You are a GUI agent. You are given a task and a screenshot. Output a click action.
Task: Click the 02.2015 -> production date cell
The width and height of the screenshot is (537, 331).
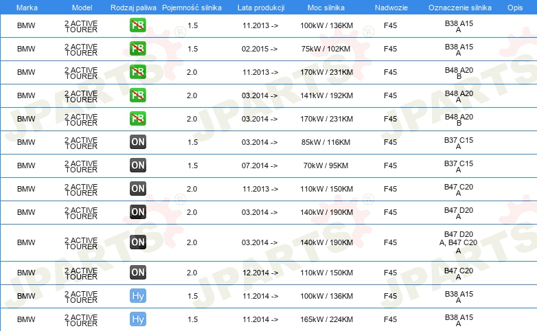pos(260,49)
